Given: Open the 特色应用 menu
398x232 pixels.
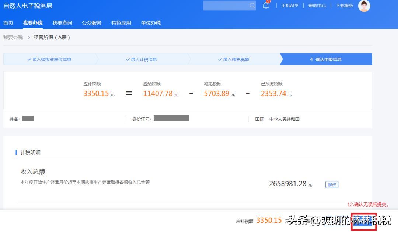Looking at the screenshot, I should 121,22.
